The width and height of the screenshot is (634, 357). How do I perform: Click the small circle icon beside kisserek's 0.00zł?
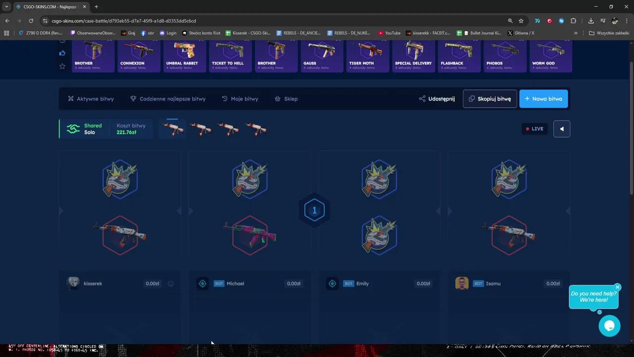[x=171, y=284]
